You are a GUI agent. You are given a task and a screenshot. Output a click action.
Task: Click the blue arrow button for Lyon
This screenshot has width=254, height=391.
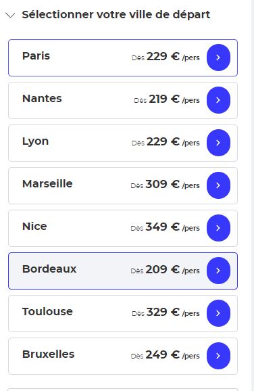(x=218, y=143)
